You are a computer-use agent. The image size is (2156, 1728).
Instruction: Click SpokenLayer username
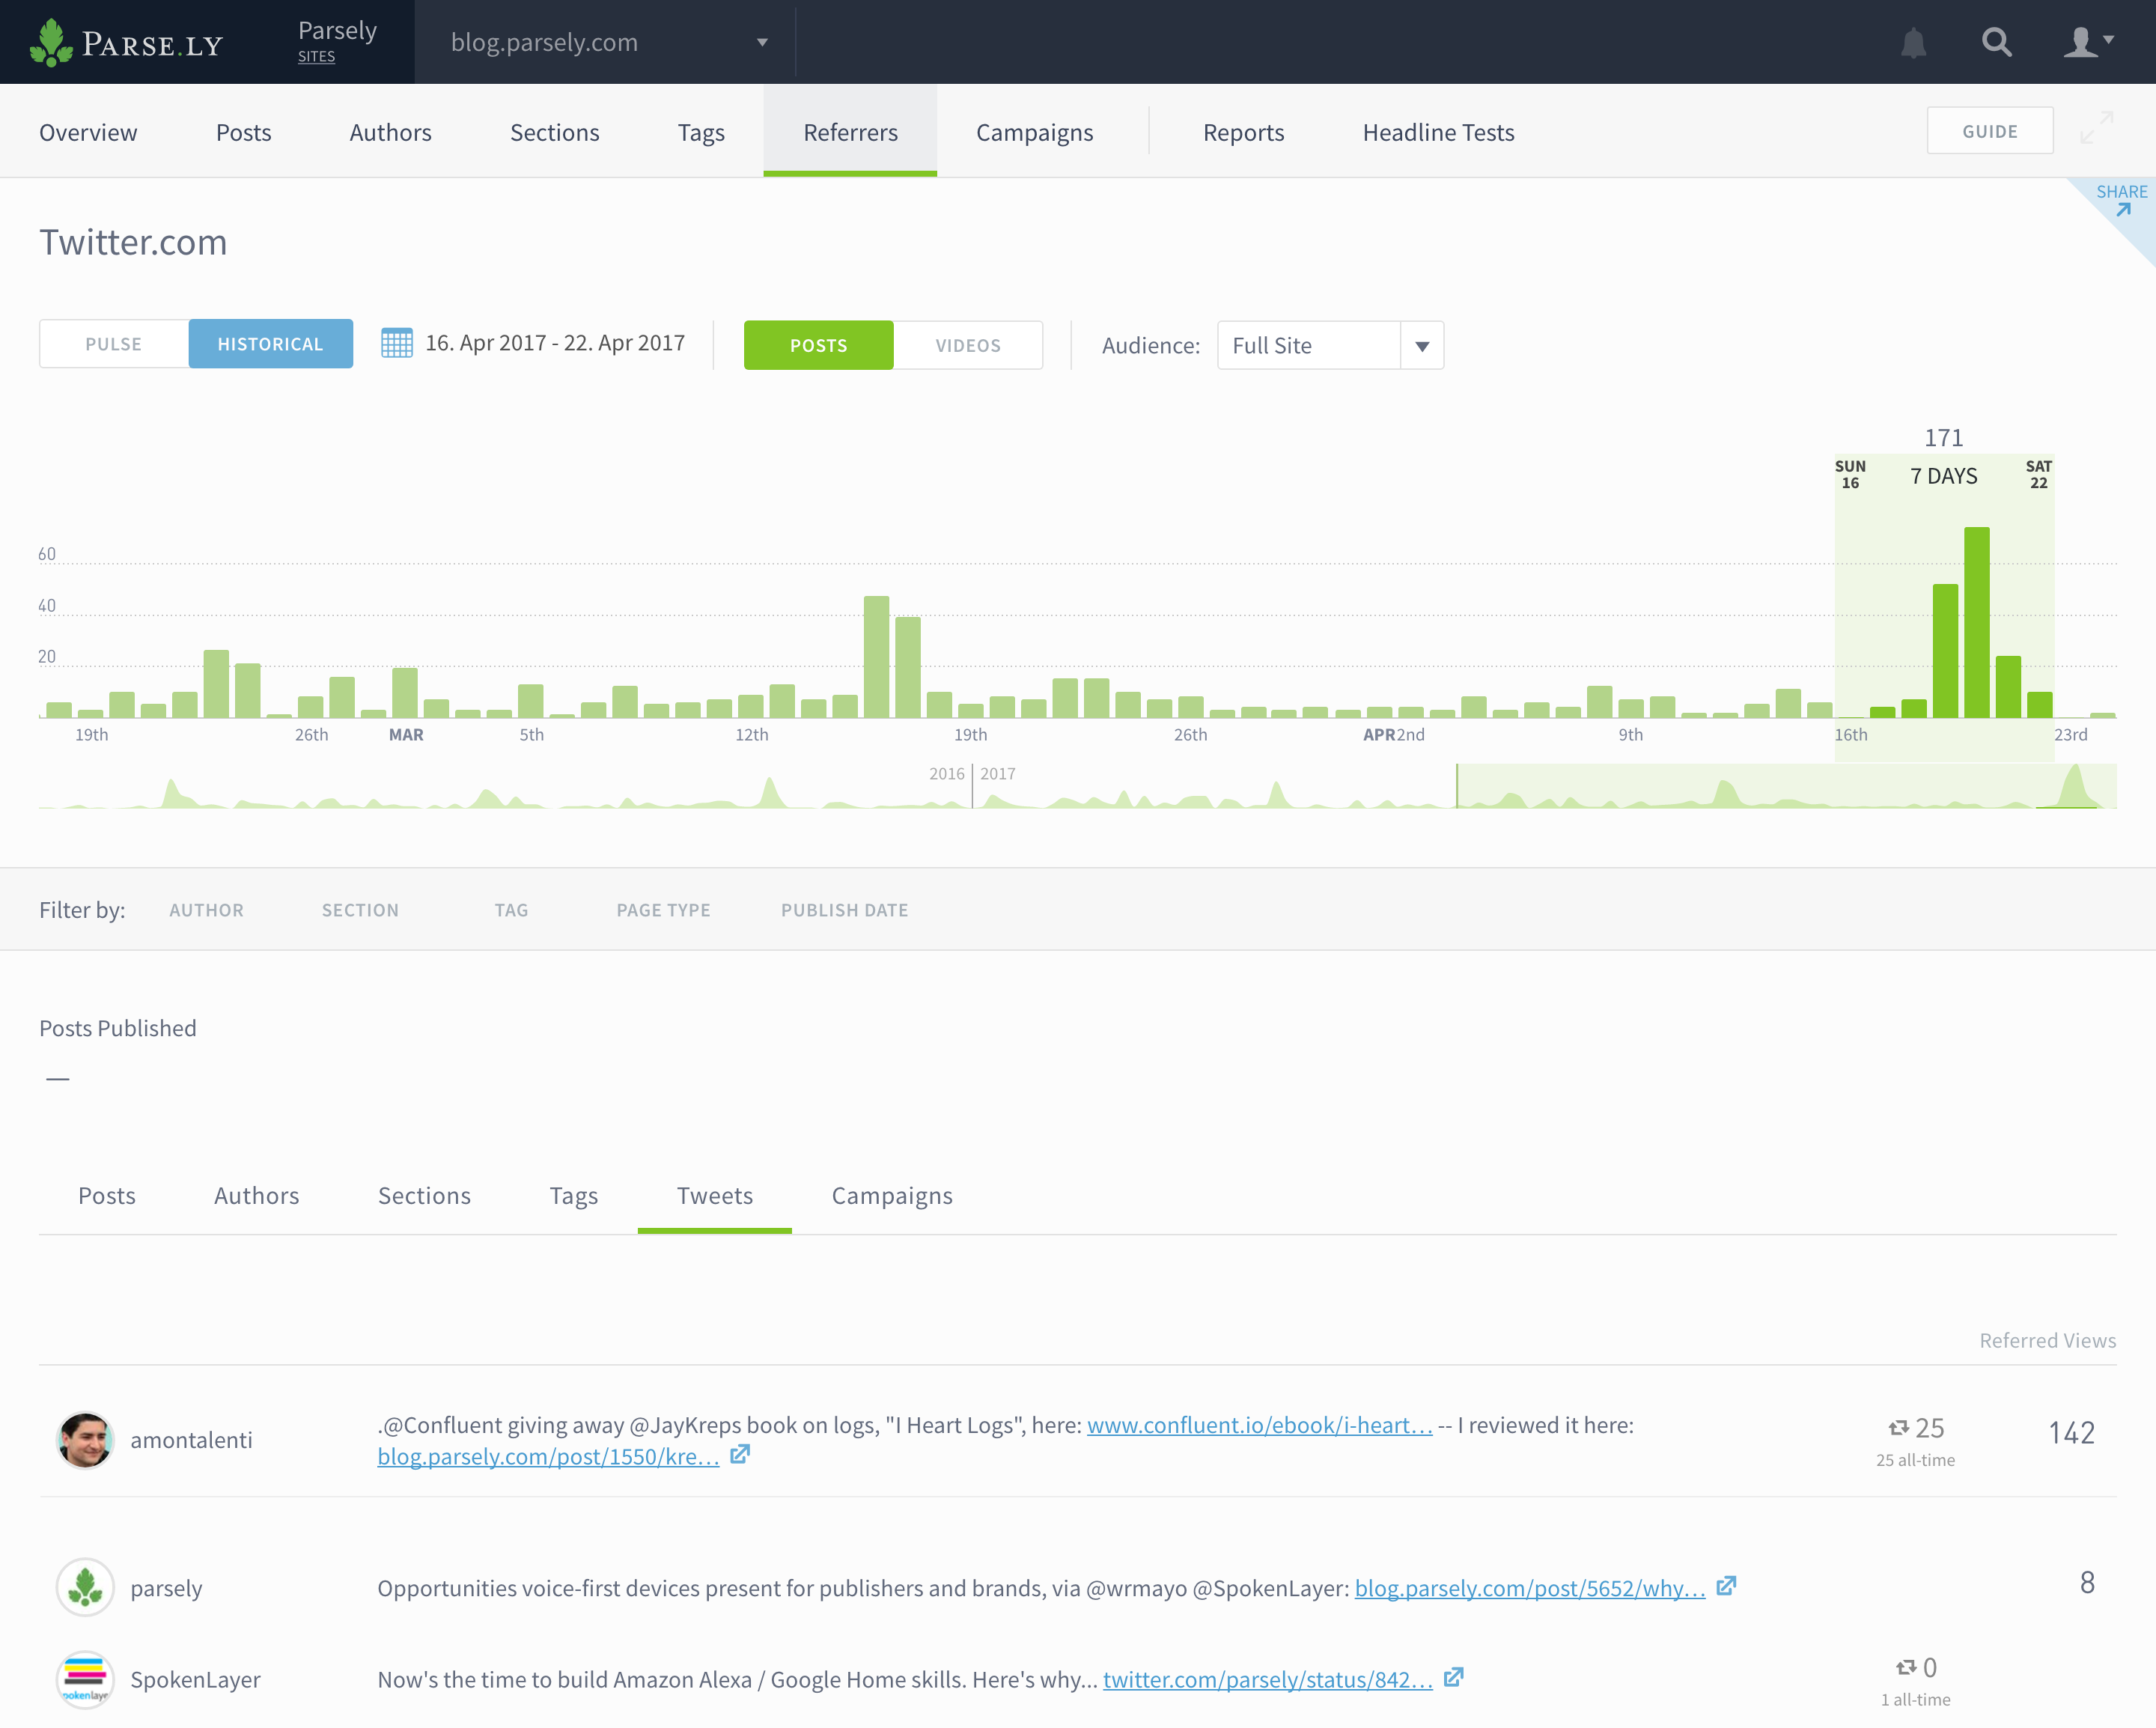coord(196,1680)
